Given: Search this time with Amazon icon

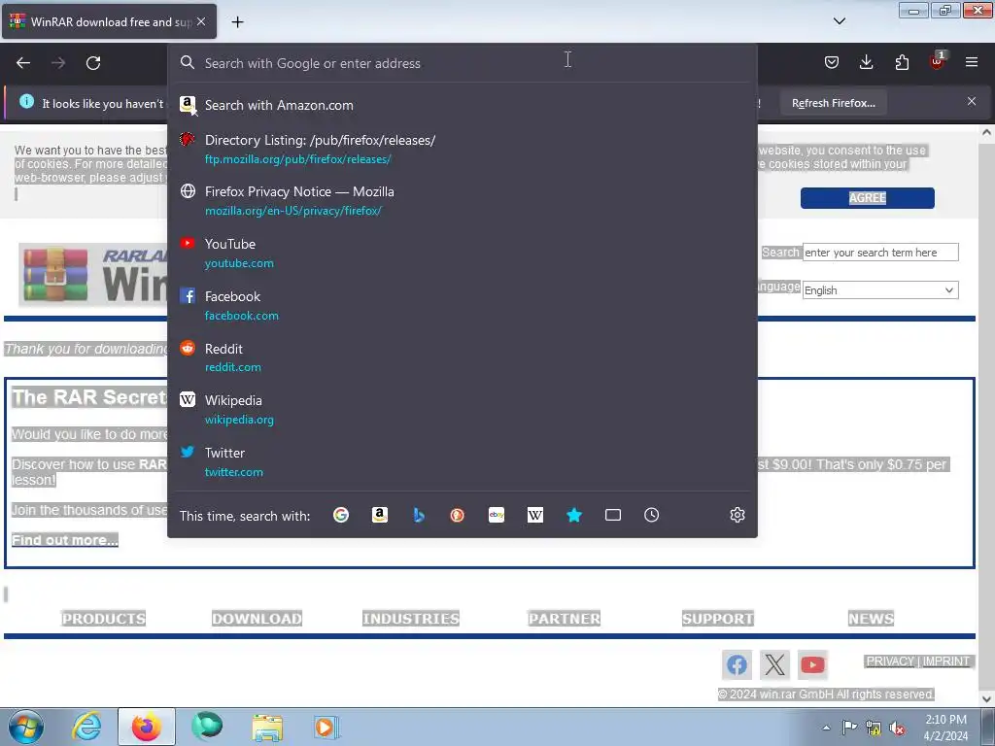Looking at the screenshot, I should [x=380, y=515].
